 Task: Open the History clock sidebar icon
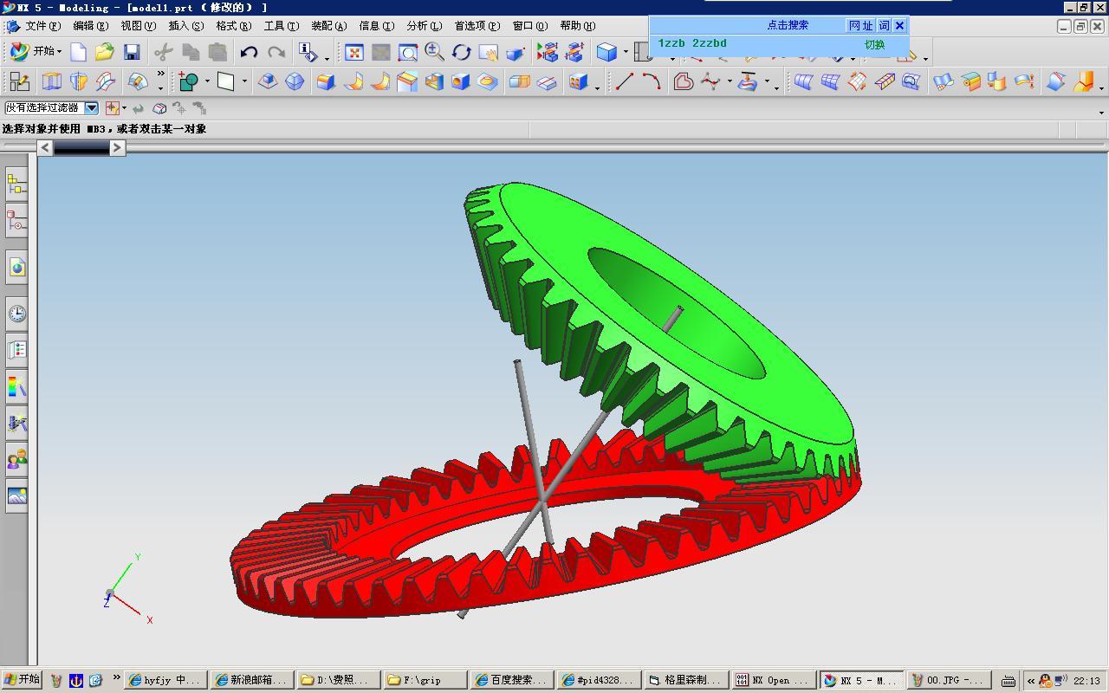click(x=16, y=314)
